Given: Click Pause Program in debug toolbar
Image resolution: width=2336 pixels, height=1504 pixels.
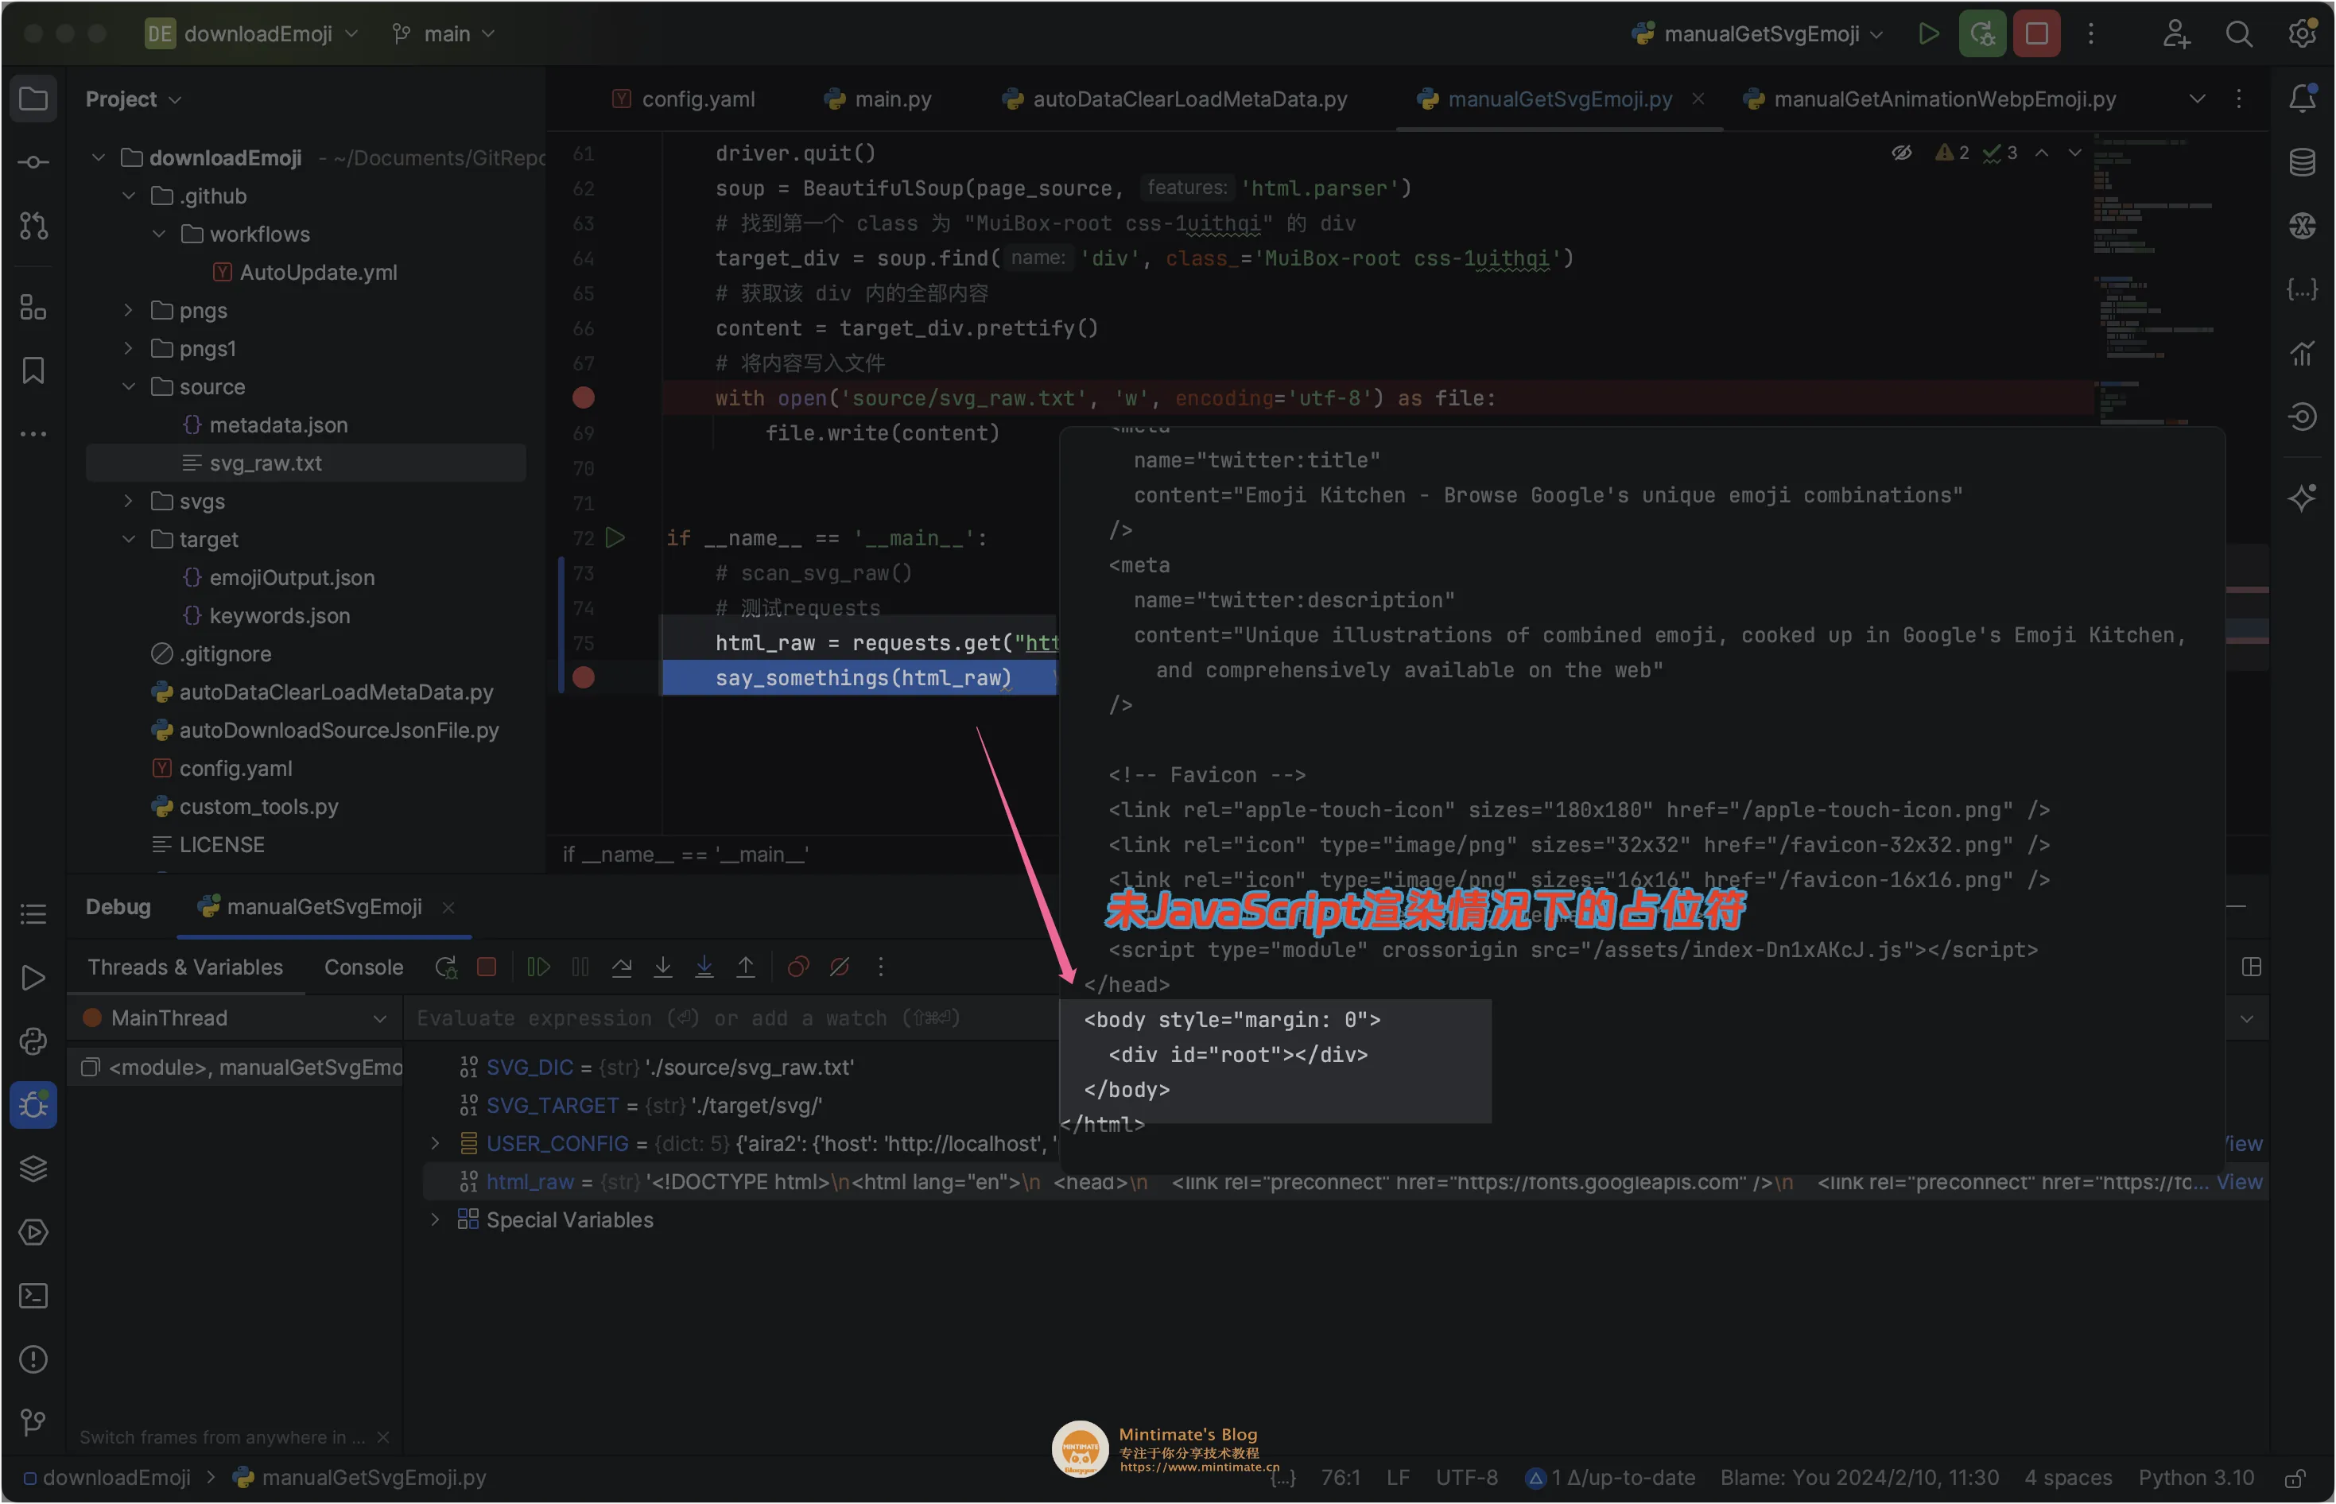Looking at the screenshot, I should 580,967.
